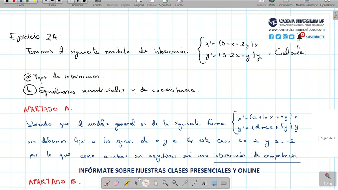Viewport: 338px width, 190px height.
Task: Click the zoom in magnifier tool
Action: click(x=165, y=183)
